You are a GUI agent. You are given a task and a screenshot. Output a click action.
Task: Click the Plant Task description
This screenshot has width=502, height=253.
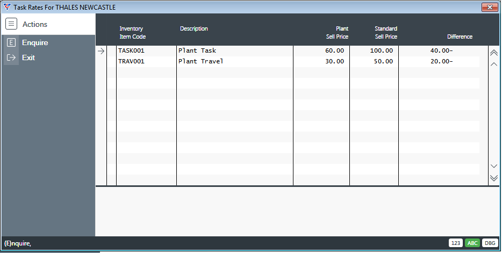[x=197, y=50]
